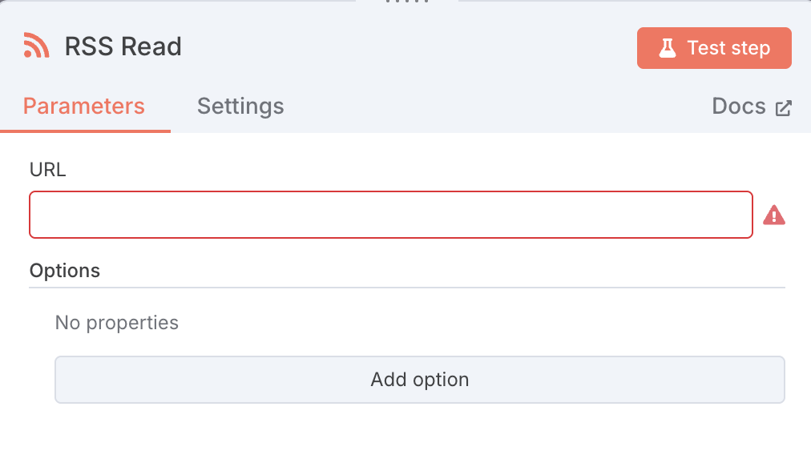Click the orange RSS feed icon

point(36,46)
